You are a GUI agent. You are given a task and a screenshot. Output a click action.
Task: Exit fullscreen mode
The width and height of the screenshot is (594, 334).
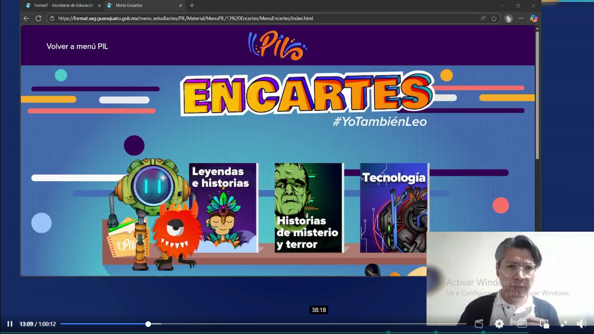point(564,324)
